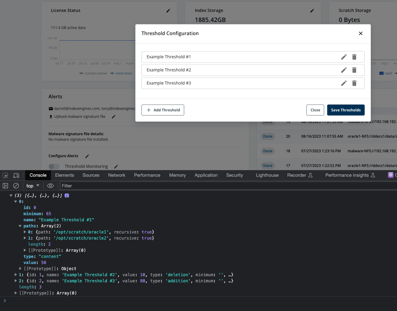Clear the DevTools console
This screenshot has height=311, width=397.
16,186
